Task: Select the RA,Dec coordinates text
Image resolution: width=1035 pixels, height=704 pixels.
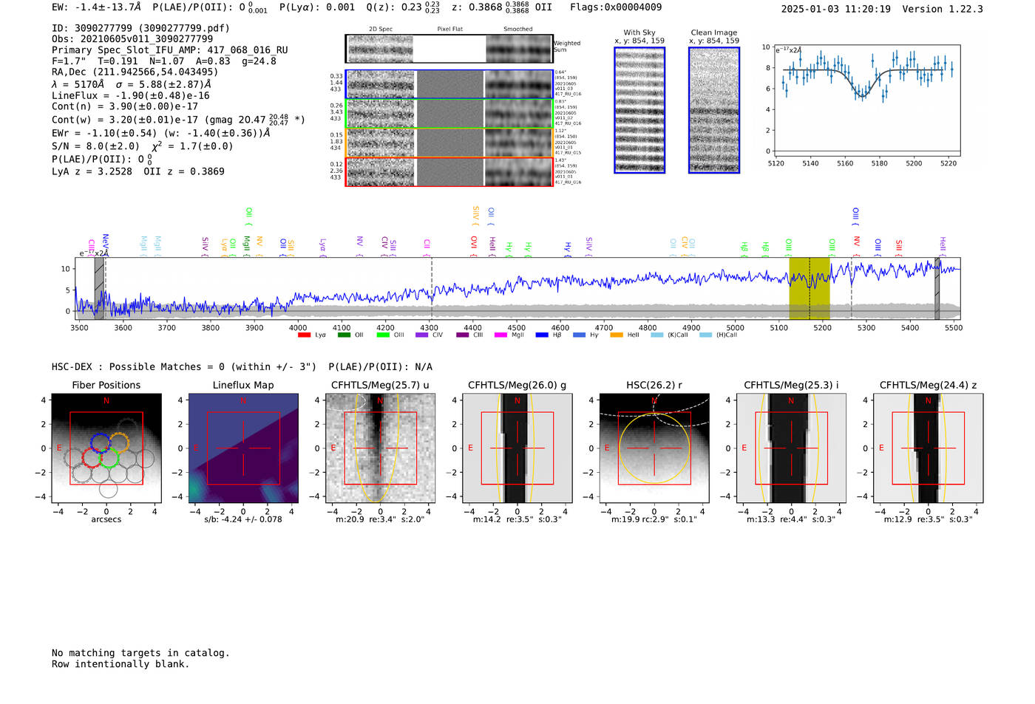Action: pos(135,72)
